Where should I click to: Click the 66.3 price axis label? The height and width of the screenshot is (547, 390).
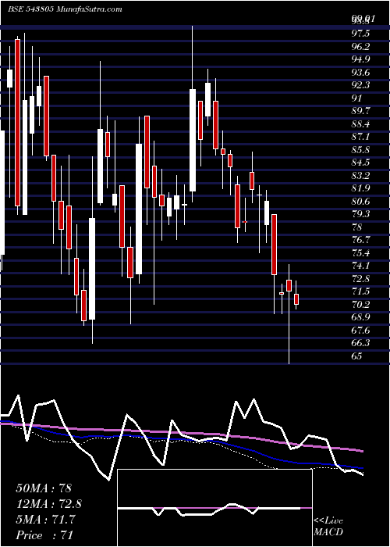click(x=360, y=343)
